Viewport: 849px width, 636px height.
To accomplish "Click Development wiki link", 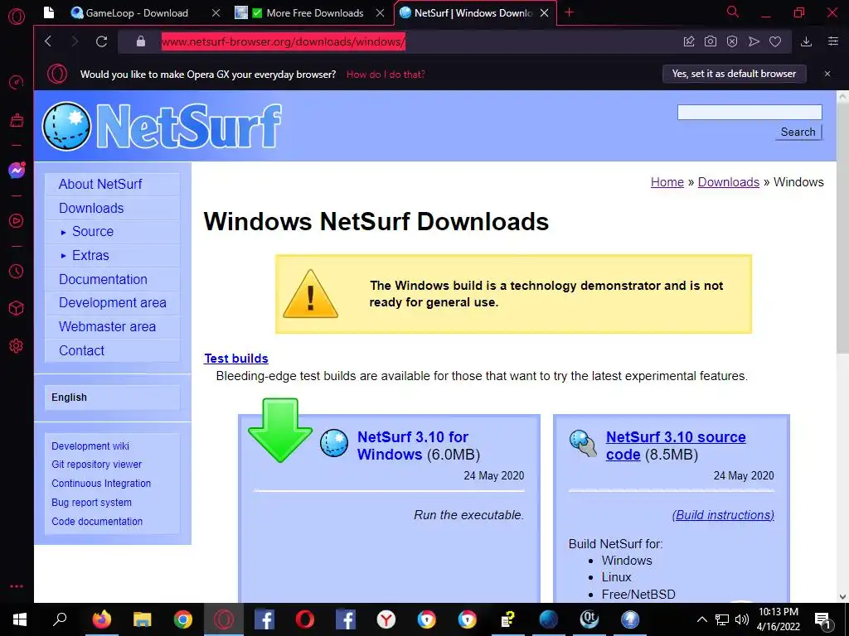I will 90,446.
